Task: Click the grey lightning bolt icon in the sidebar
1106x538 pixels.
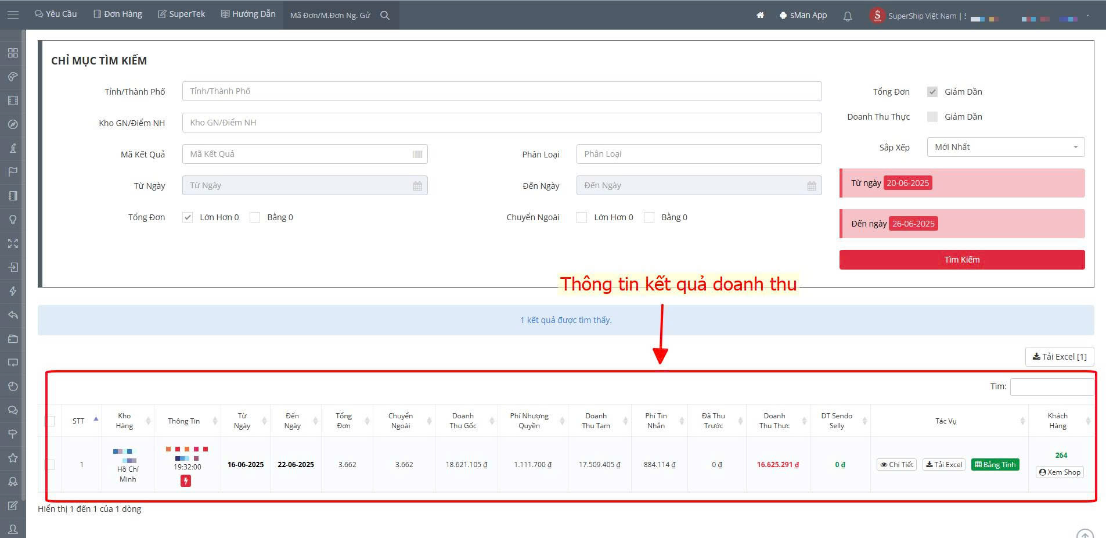Action: point(13,291)
